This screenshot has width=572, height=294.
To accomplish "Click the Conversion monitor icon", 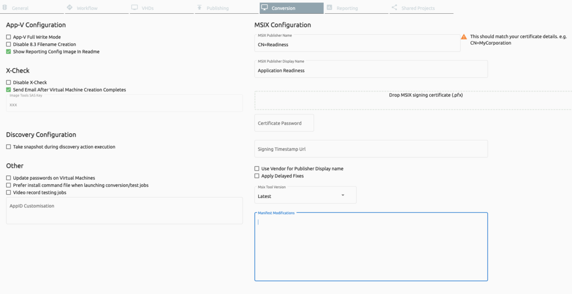I will coord(264,8).
